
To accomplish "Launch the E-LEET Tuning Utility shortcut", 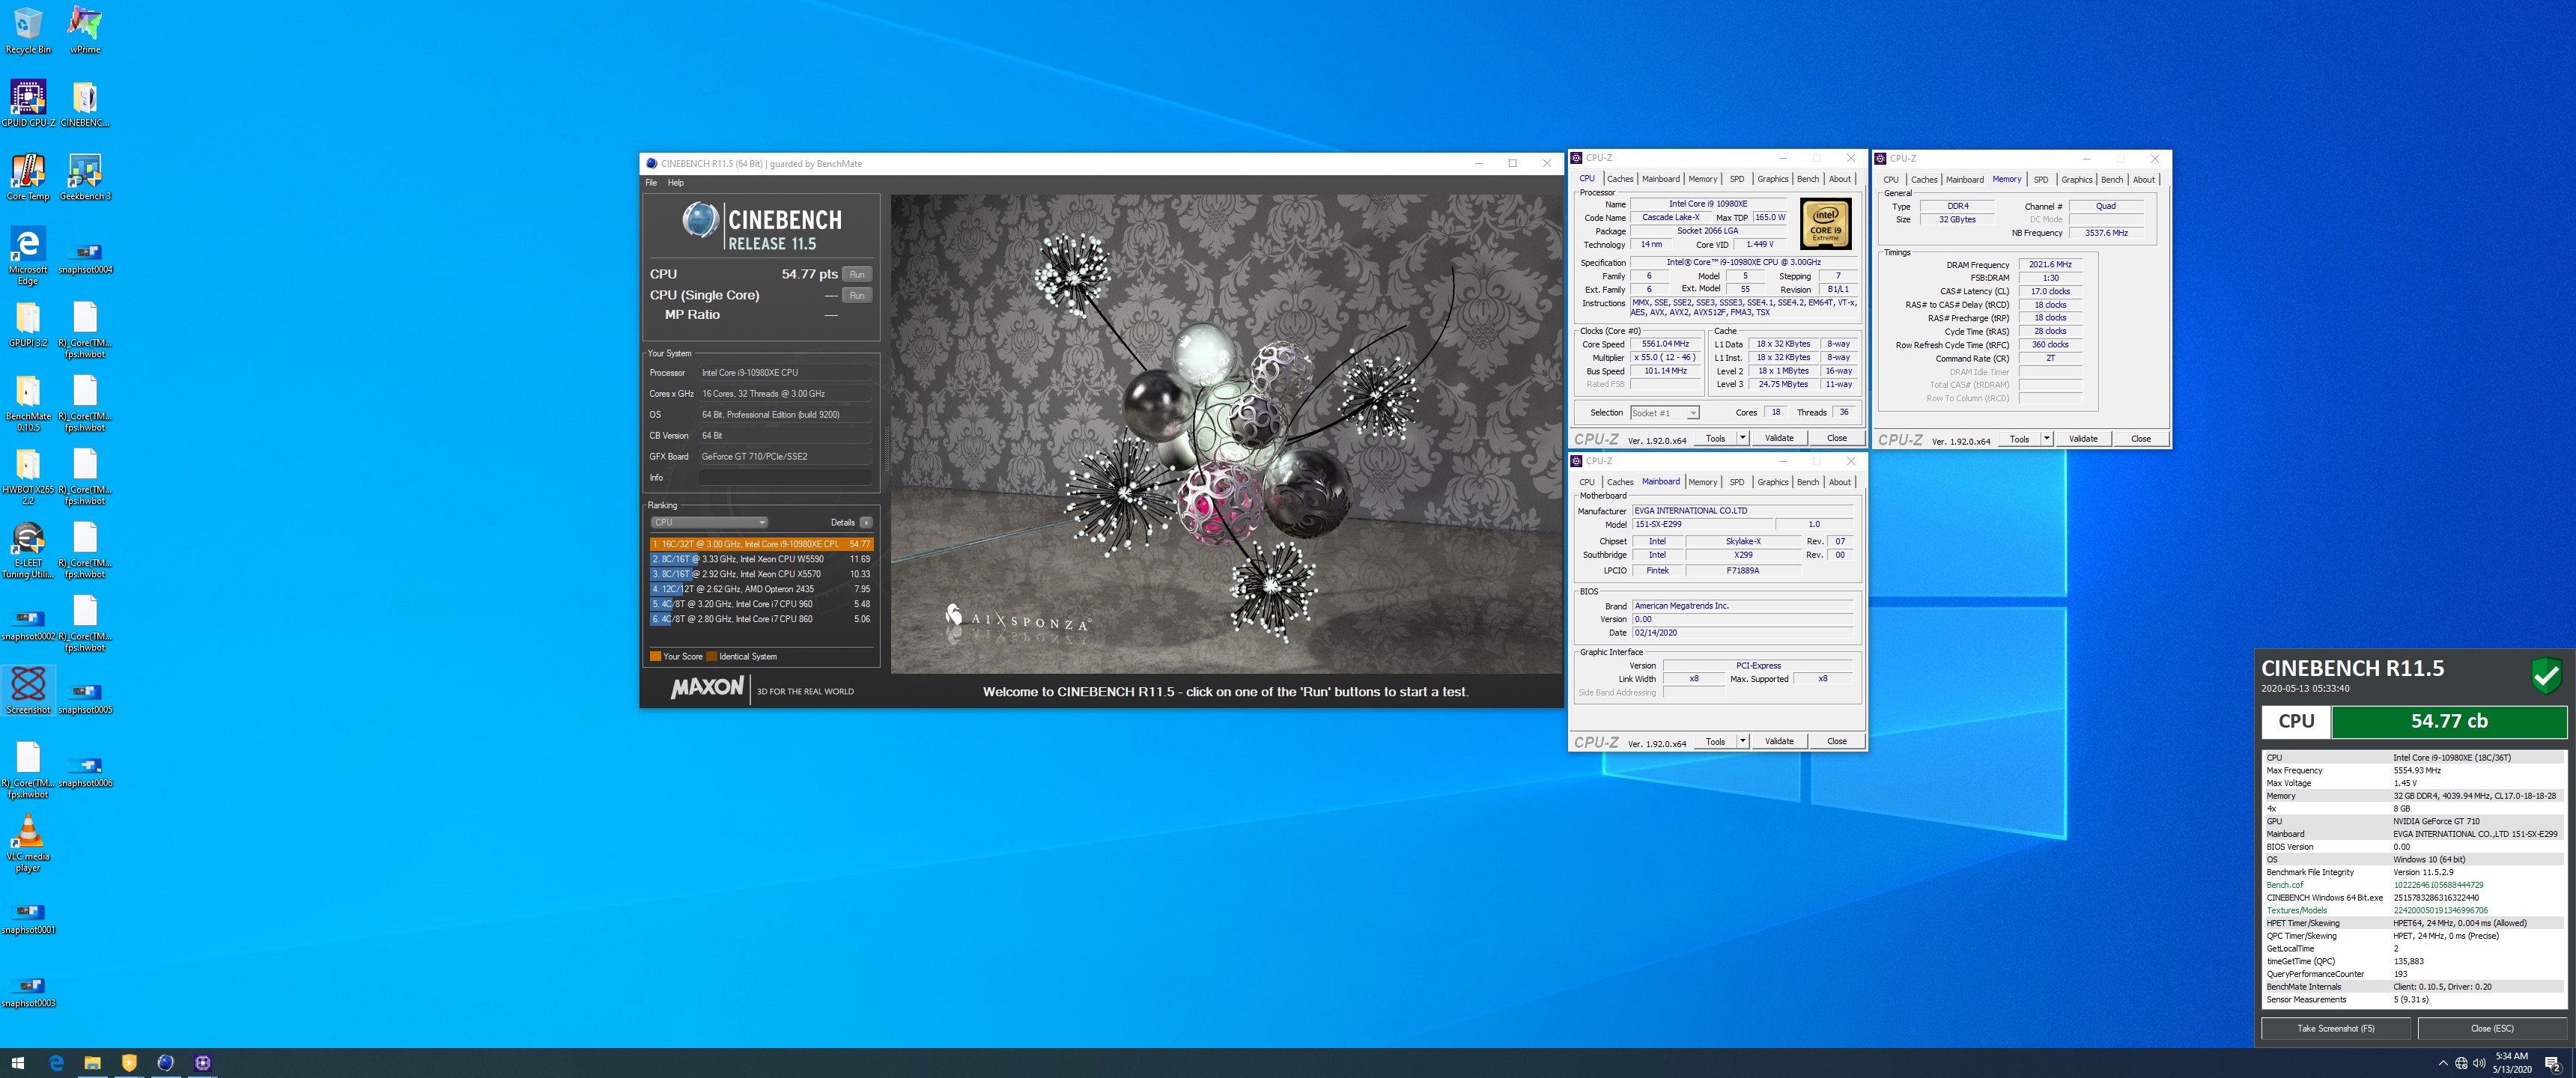I will [x=28, y=550].
